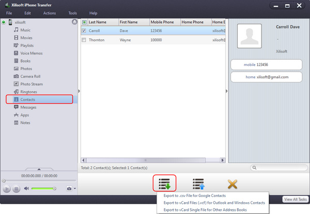Adjust the green volume slider
The height and width of the screenshot is (214, 310).
click(x=44, y=189)
